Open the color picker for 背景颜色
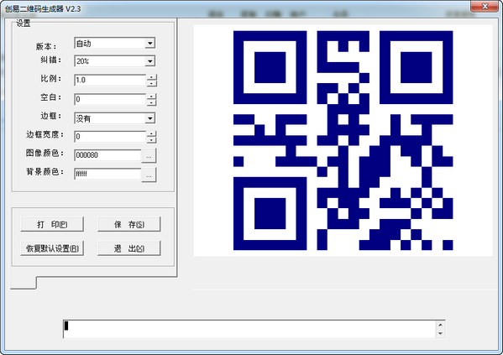 pyautogui.click(x=149, y=175)
